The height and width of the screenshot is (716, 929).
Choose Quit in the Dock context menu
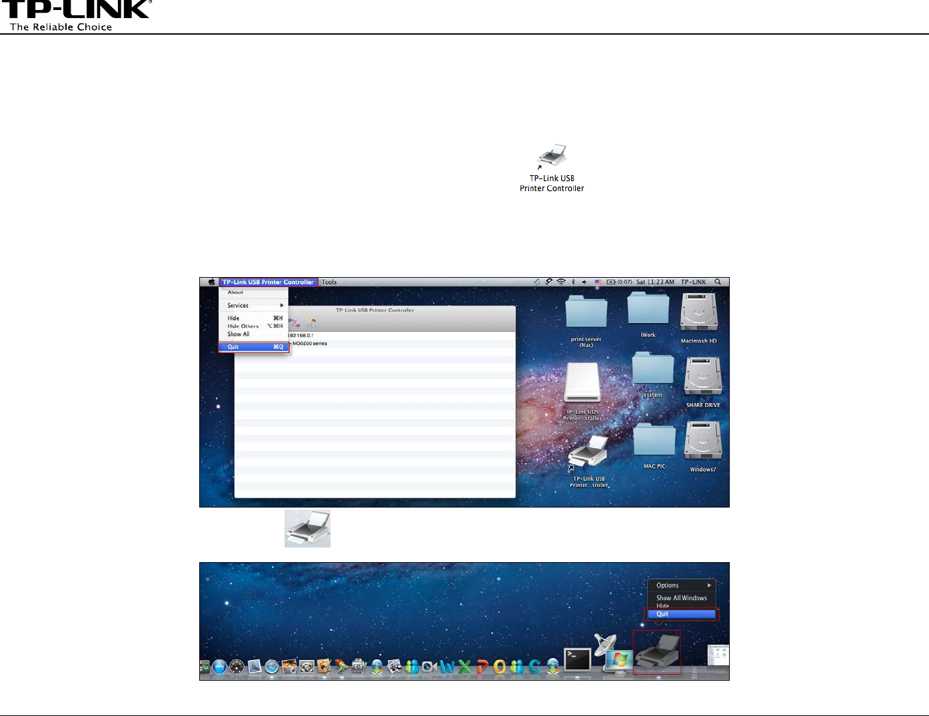tap(682, 614)
